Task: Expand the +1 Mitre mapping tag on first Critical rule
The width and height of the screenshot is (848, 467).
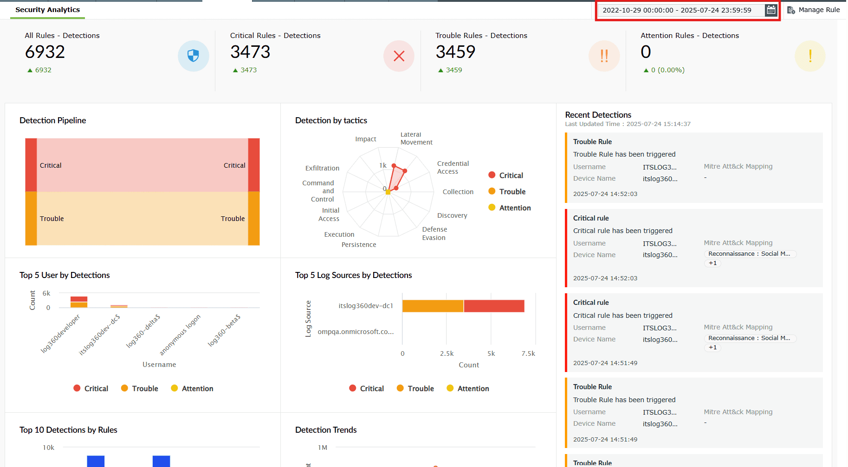Action: [712, 263]
